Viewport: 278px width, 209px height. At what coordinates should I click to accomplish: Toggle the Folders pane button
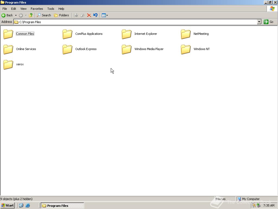(61, 15)
